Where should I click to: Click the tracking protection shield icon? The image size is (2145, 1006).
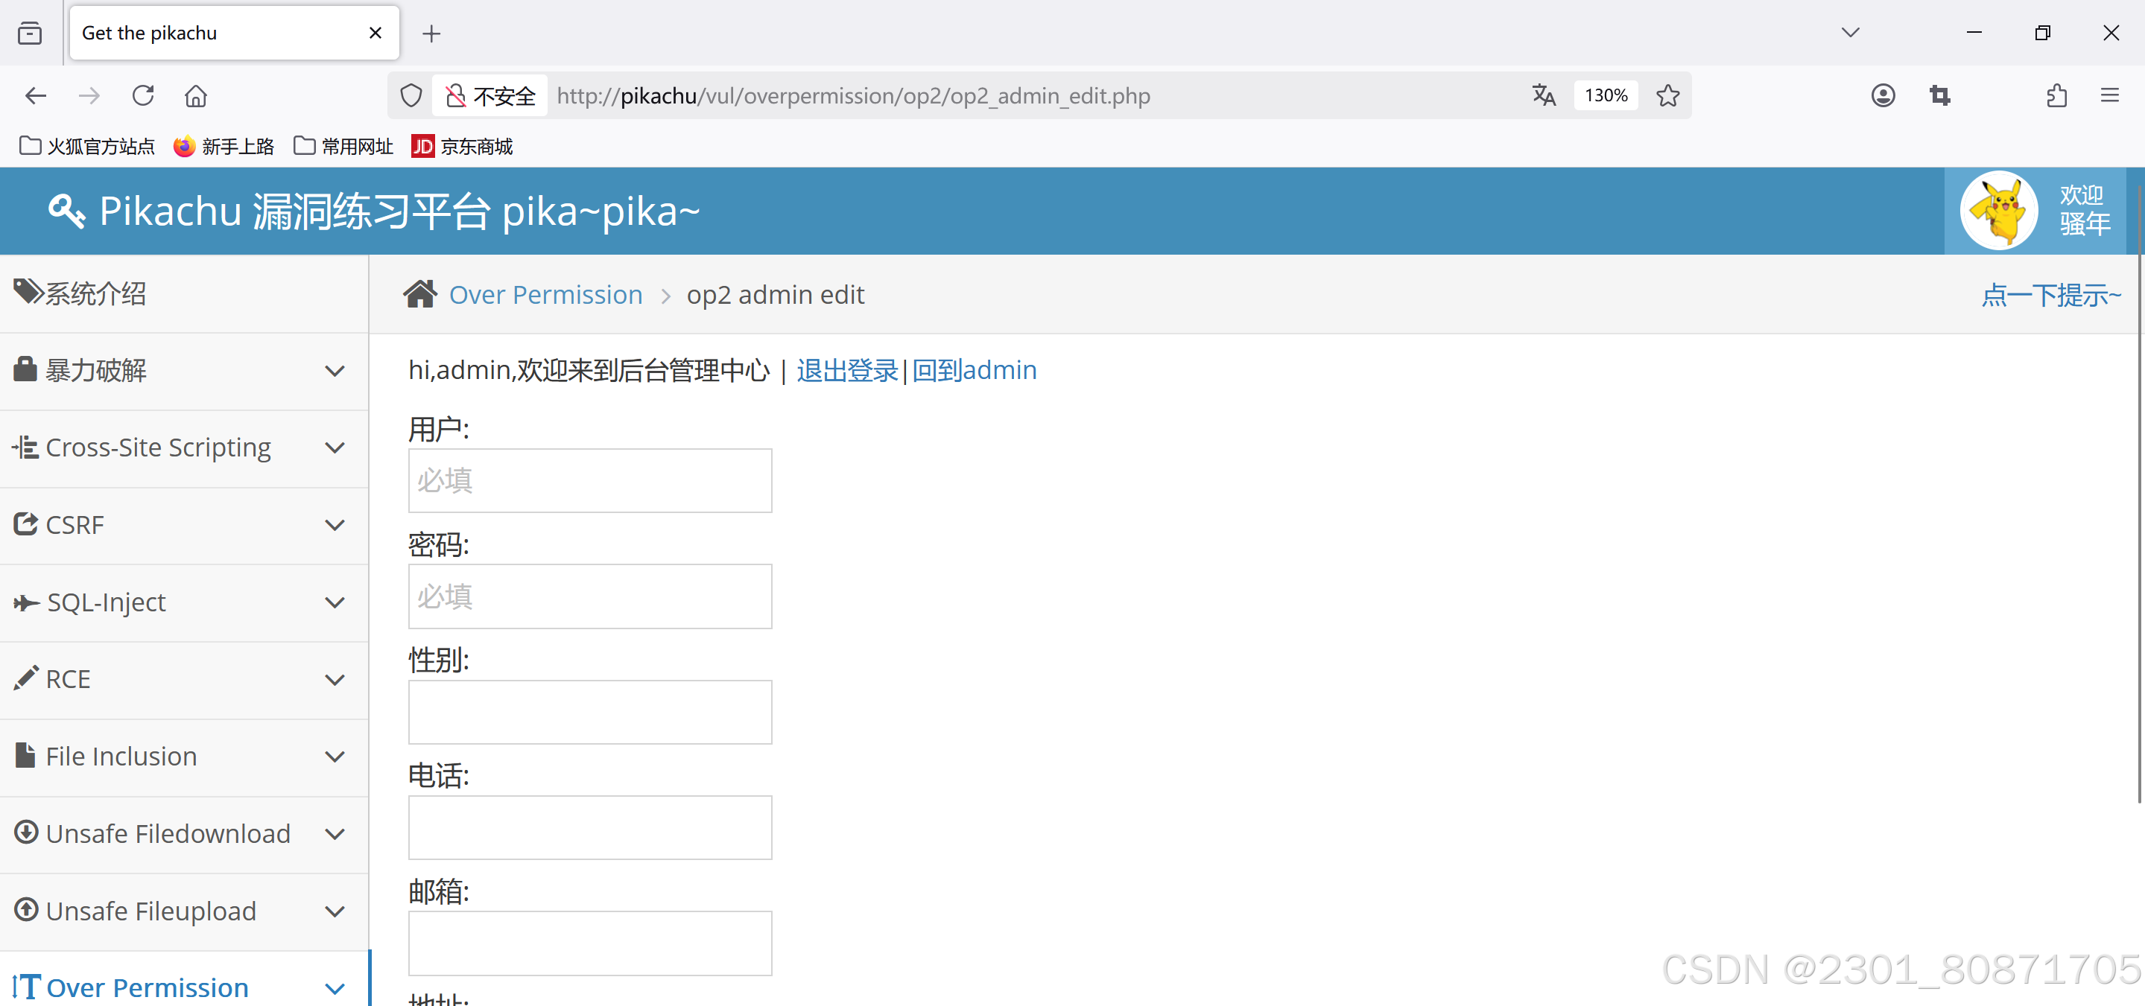tap(411, 96)
